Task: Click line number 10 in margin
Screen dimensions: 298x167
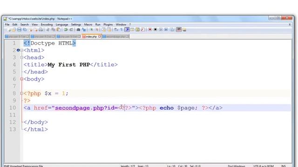Action: pyautogui.click(x=13, y=108)
